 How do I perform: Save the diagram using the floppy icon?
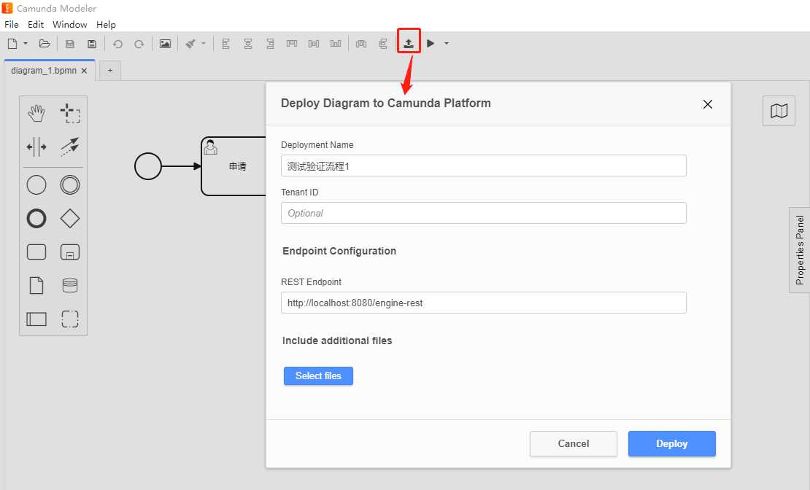tap(70, 44)
